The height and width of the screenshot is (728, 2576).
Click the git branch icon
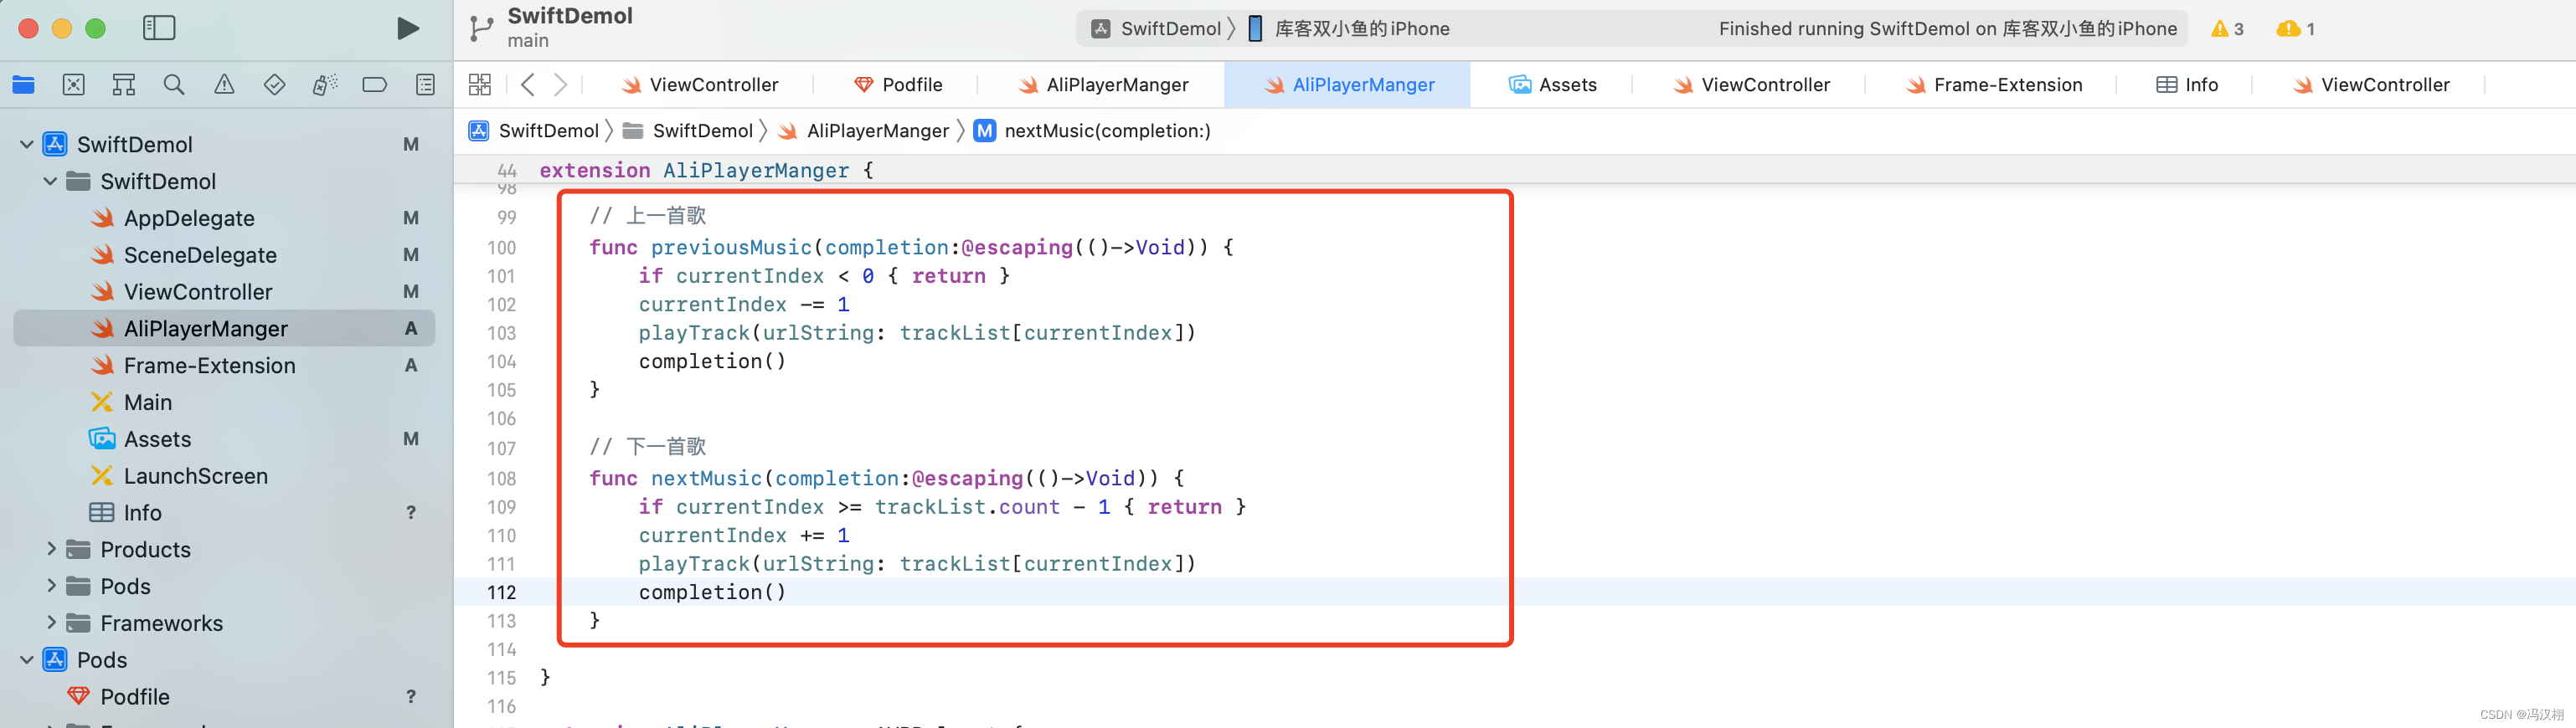pos(481,29)
